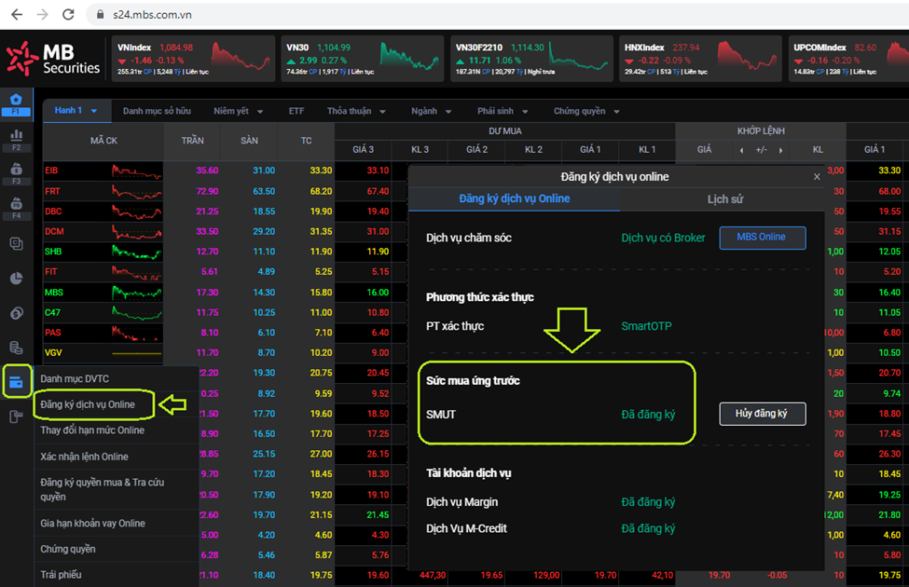
Task: Click the dollar coin sidebar icon
Action: 16,313
